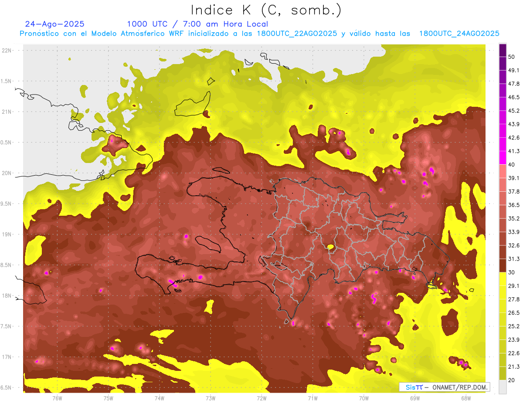Image resolution: width=523 pixels, height=404 pixels.
Task: Click the legend value "41.3"
Action: pyautogui.click(x=514, y=151)
